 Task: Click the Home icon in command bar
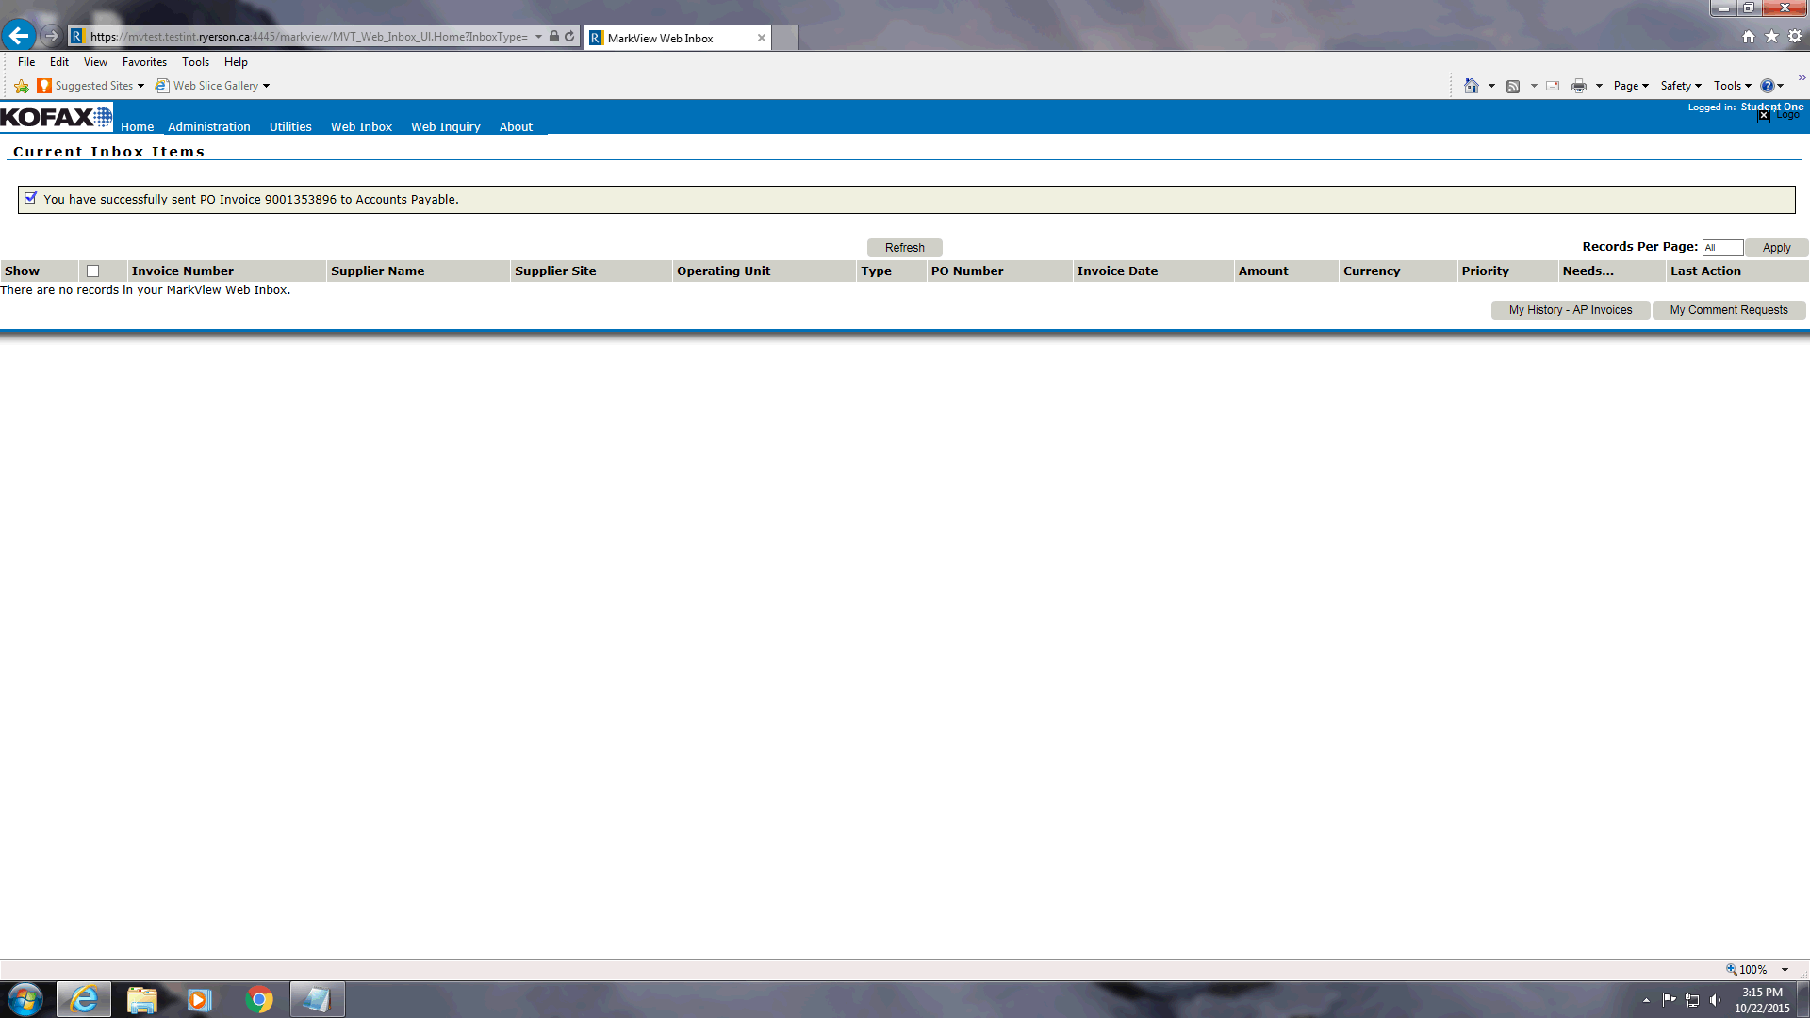1471,86
